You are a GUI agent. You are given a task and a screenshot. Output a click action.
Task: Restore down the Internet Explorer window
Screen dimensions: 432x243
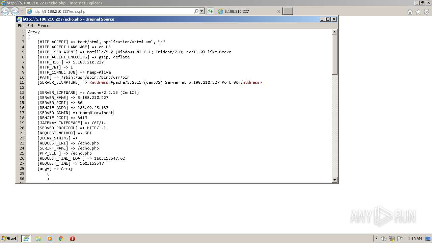422,3
